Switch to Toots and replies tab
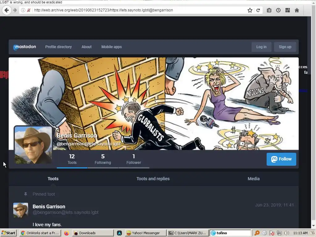This screenshot has width=316, height=237. pos(153,179)
